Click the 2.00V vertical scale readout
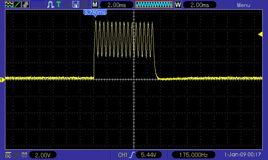The image size is (268, 160). (43, 155)
